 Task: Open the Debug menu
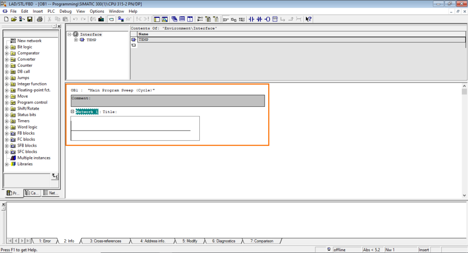[65, 11]
